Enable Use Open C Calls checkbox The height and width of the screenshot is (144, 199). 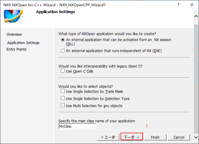(63, 71)
